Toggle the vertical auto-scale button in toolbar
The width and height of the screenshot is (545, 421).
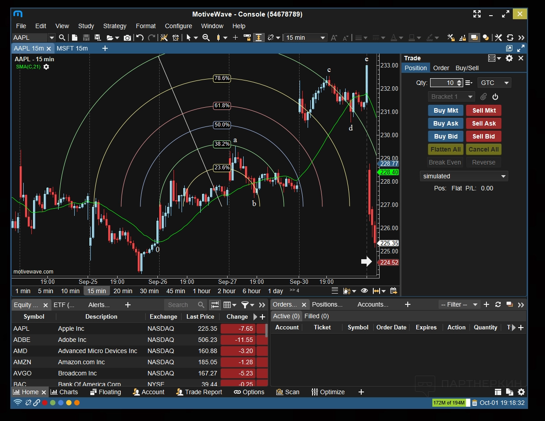(259, 38)
